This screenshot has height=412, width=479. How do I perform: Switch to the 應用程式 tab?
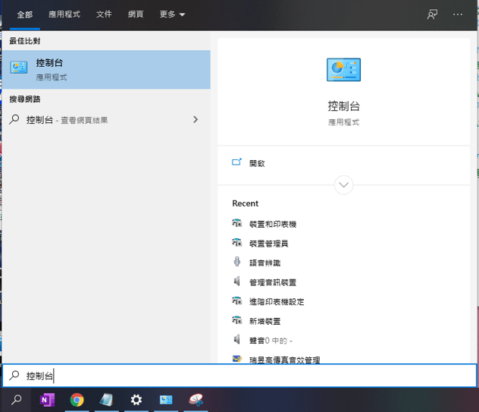click(x=64, y=14)
